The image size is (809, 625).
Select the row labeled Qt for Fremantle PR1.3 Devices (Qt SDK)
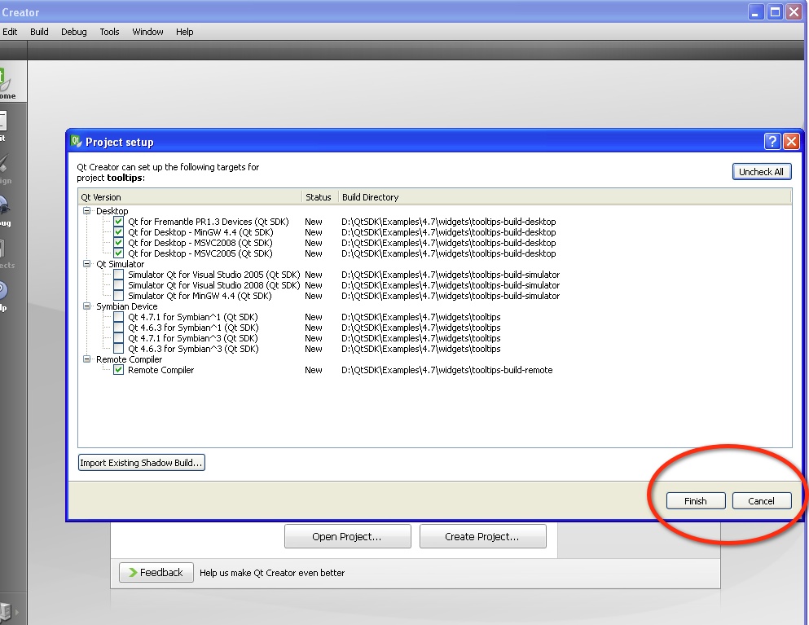[x=209, y=222]
